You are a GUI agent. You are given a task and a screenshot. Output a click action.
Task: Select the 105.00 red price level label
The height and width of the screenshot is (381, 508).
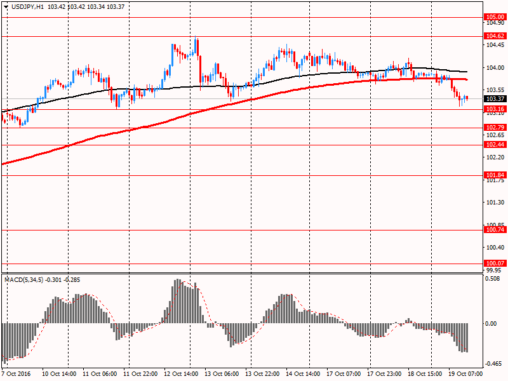coord(495,17)
